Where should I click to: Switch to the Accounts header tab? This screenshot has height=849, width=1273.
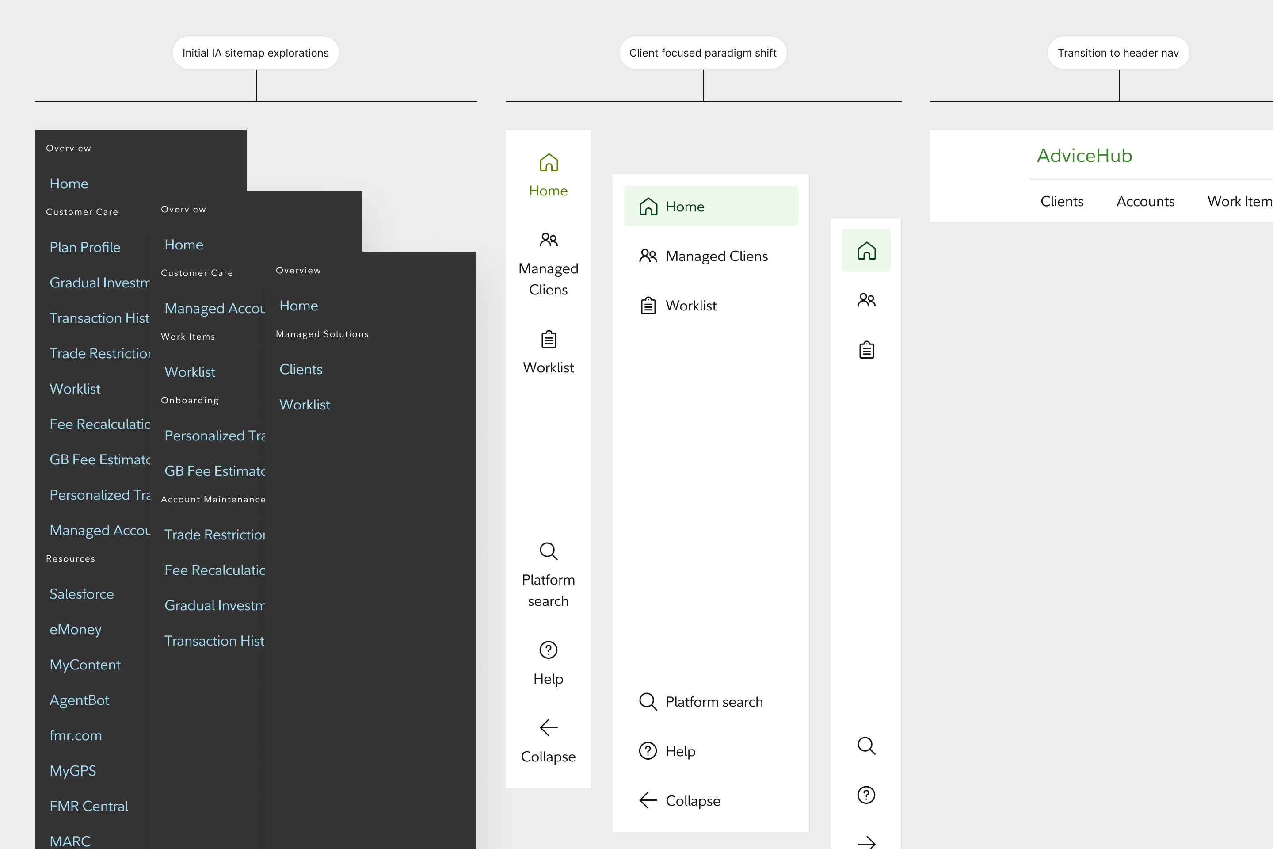(x=1145, y=201)
